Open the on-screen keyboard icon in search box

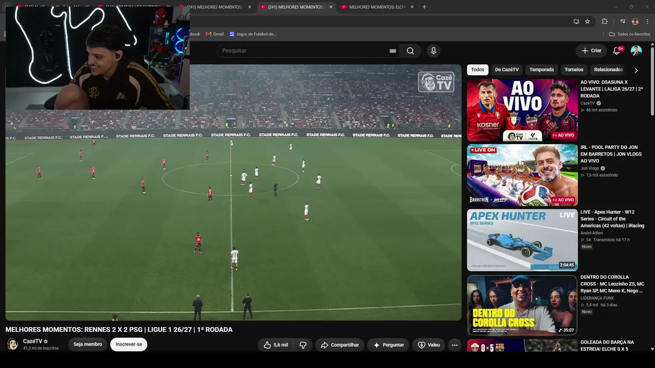coord(392,51)
